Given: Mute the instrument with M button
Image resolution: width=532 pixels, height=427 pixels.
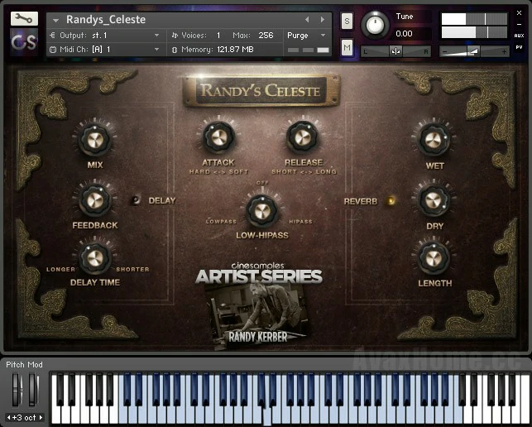Looking at the screenshot, I should (347, 47).
